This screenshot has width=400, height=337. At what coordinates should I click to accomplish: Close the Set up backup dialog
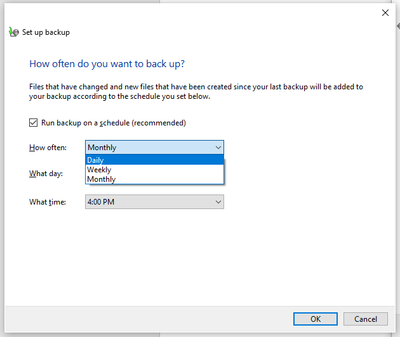pyautogui.click(x=385, y=13)
